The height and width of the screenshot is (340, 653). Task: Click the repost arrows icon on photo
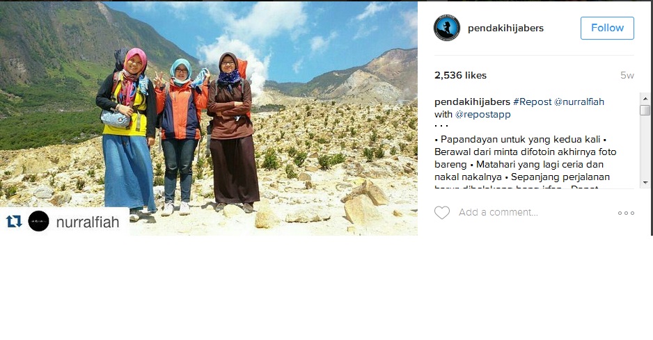coord(14,221)
